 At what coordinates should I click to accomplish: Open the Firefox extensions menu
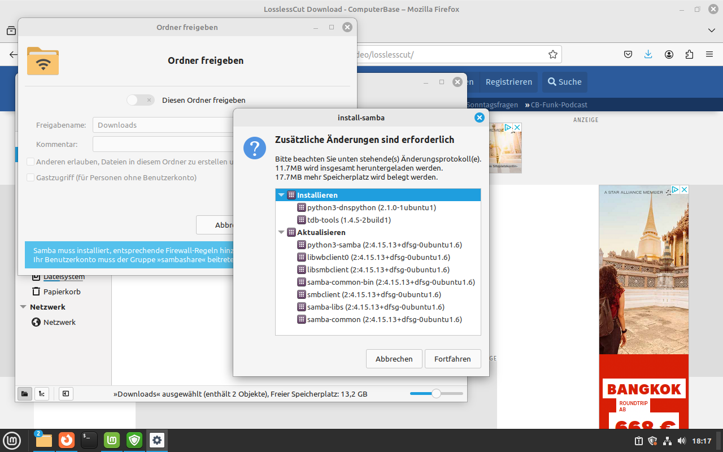click(689, 54)
